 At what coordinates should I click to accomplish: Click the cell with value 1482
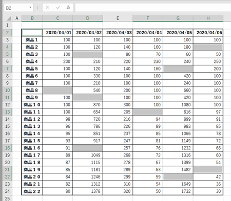point(178,169)
